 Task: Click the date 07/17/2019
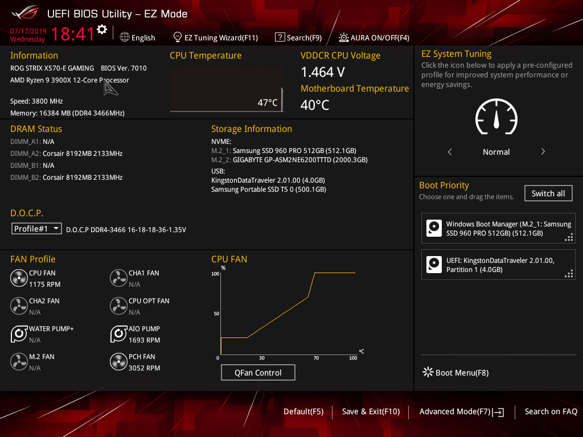tap(28, 31)
